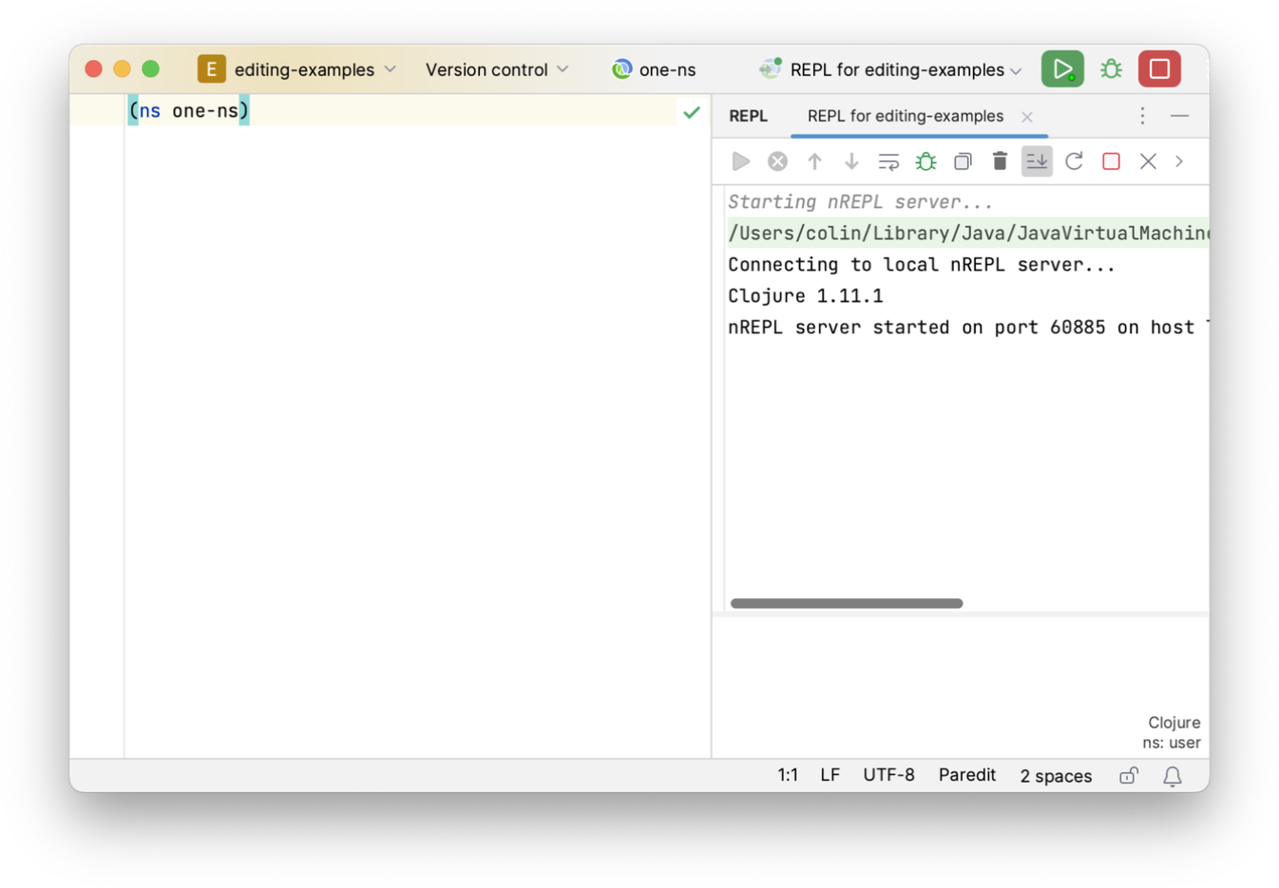Viewport: 1279px width, 888px height.
Task: Click the (ns one-ns) code line in the editor
Action: [x=188, y=110]
